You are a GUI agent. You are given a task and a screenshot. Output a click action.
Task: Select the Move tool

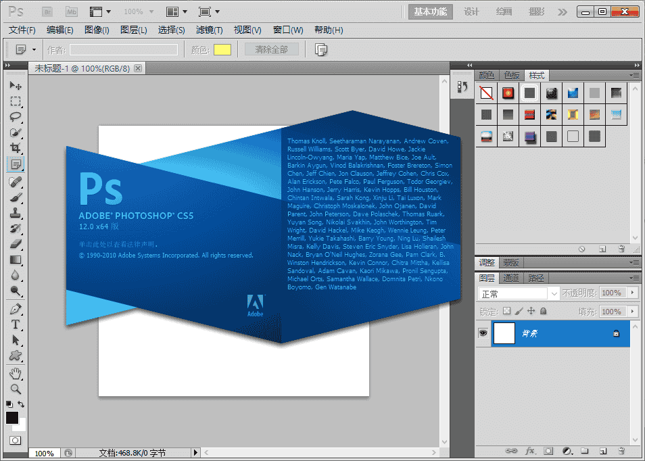(15, 86)
